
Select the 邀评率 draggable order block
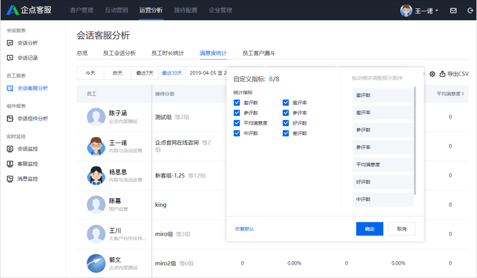[383, 113]
